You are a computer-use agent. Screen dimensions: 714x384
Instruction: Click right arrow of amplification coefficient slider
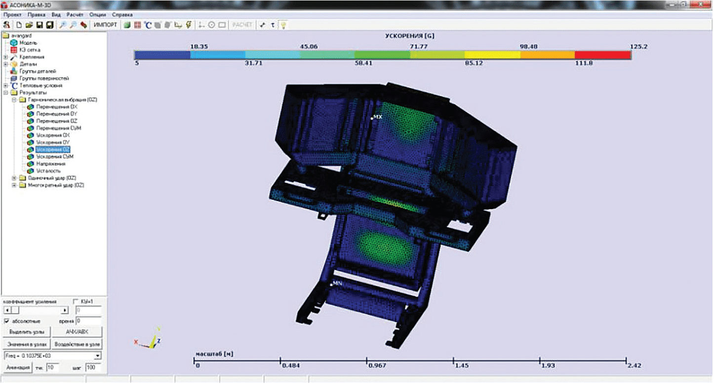point(65,310)
